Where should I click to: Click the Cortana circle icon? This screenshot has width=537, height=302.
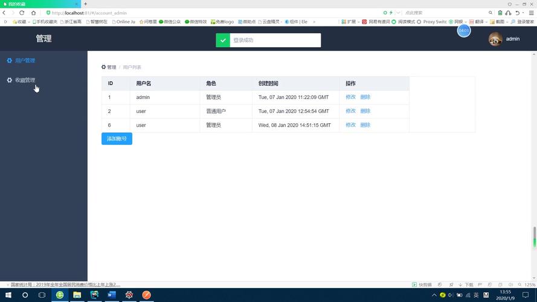point(25,295)
